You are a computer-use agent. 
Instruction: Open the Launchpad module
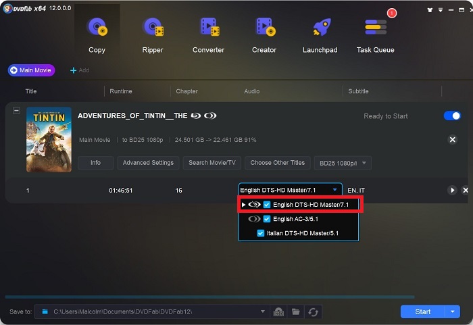click(320, 34)
